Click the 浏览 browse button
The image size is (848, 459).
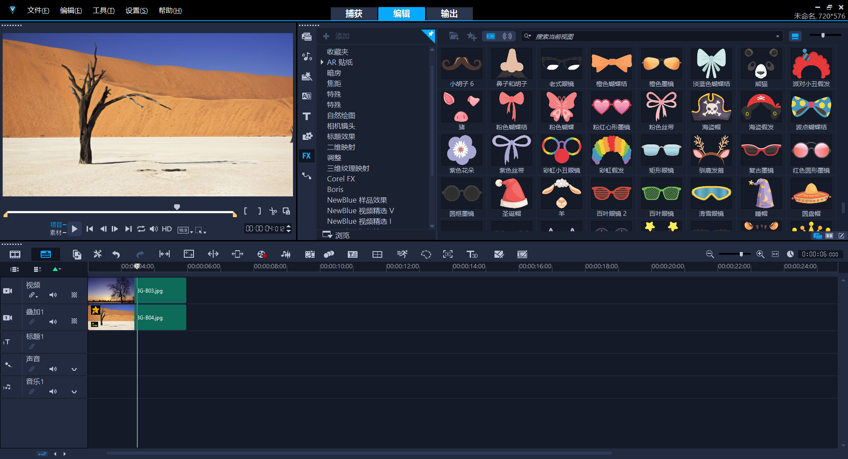[337, 235]
